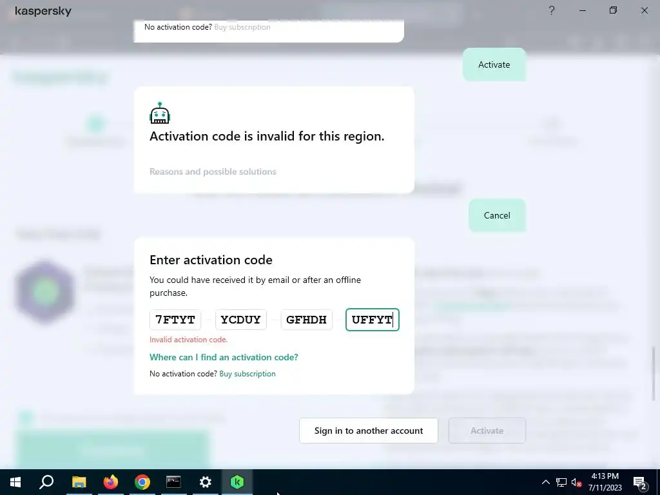The image size is (660, 495).
Task: Click the disabled Activate button at bottom
Action: click(x=487, y=431)
